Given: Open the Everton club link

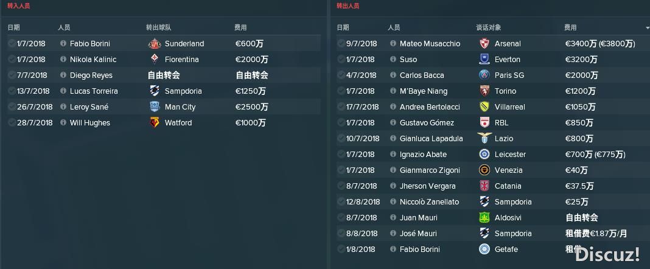Looking at the screenshot, I should point(508,59).
